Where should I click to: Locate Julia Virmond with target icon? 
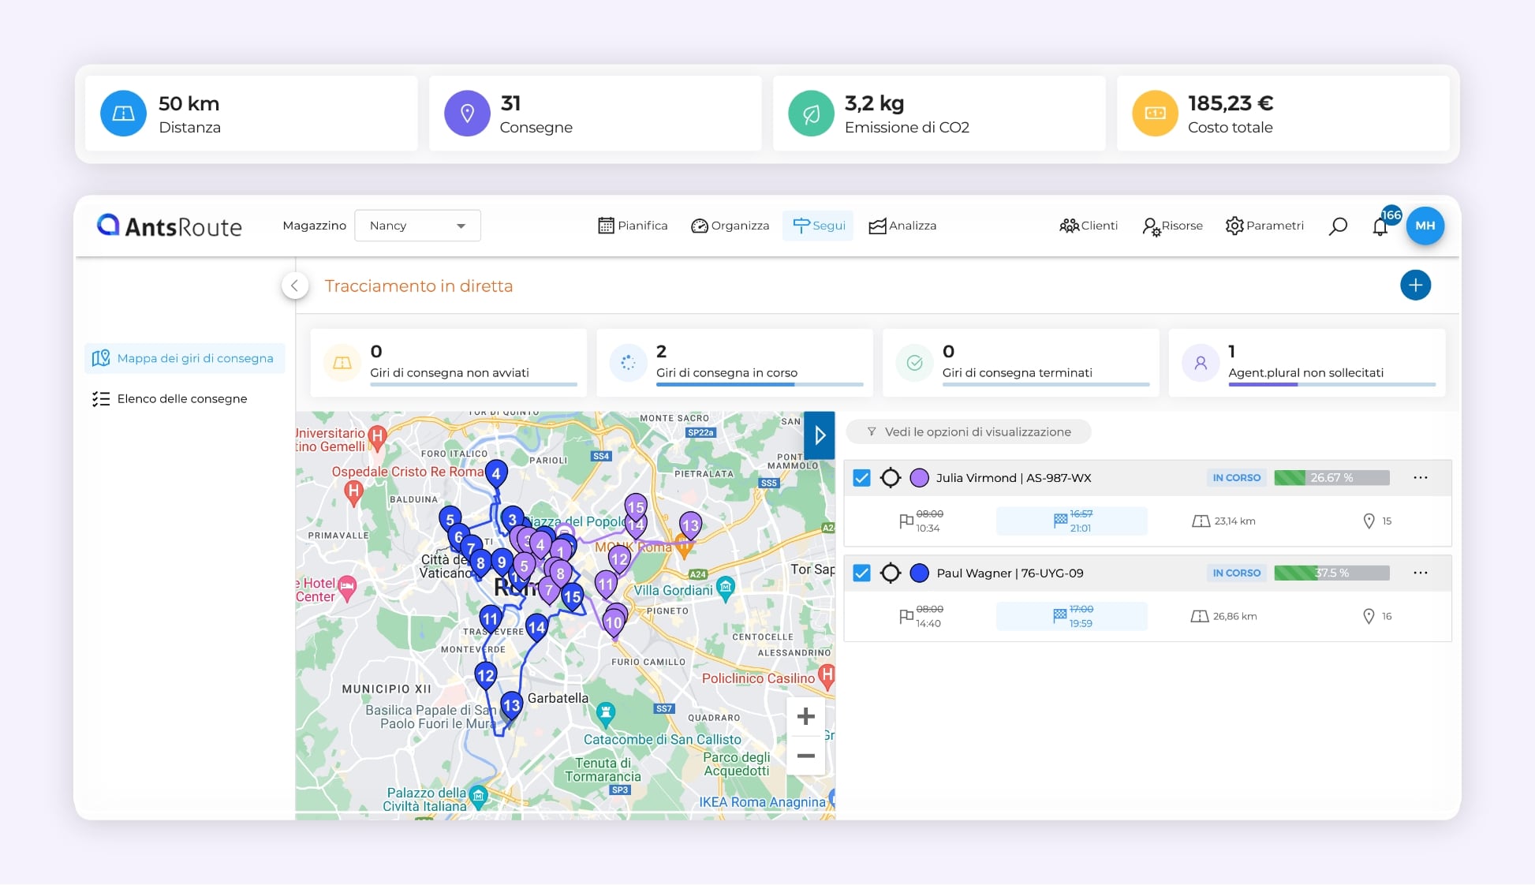pyautogui.click(x=890, y=478)
